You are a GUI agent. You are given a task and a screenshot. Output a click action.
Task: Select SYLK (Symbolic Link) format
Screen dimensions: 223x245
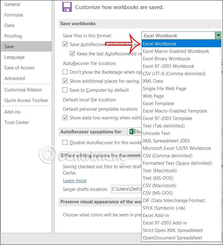181,208
